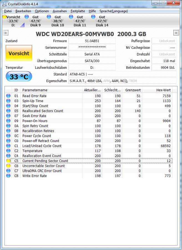Click the Betriebsstunden value 9904 Std.
Viewport: 182px width, 250px height.
click(164, 68)
